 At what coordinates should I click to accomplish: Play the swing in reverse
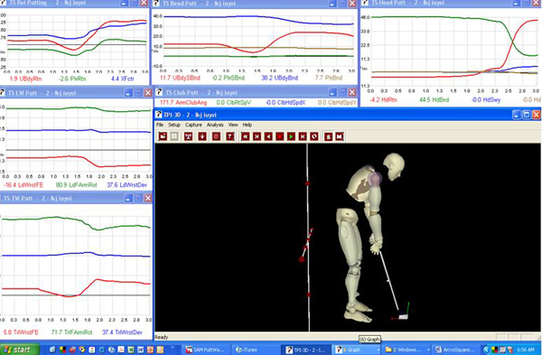click(268, 136)
